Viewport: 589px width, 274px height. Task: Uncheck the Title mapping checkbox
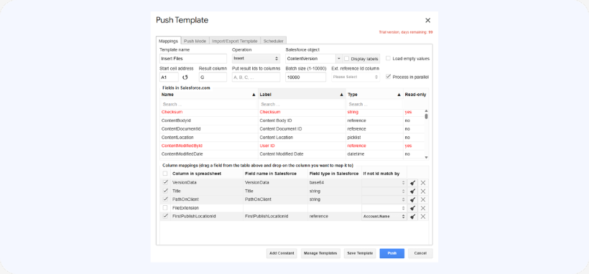tap(165, 191)
